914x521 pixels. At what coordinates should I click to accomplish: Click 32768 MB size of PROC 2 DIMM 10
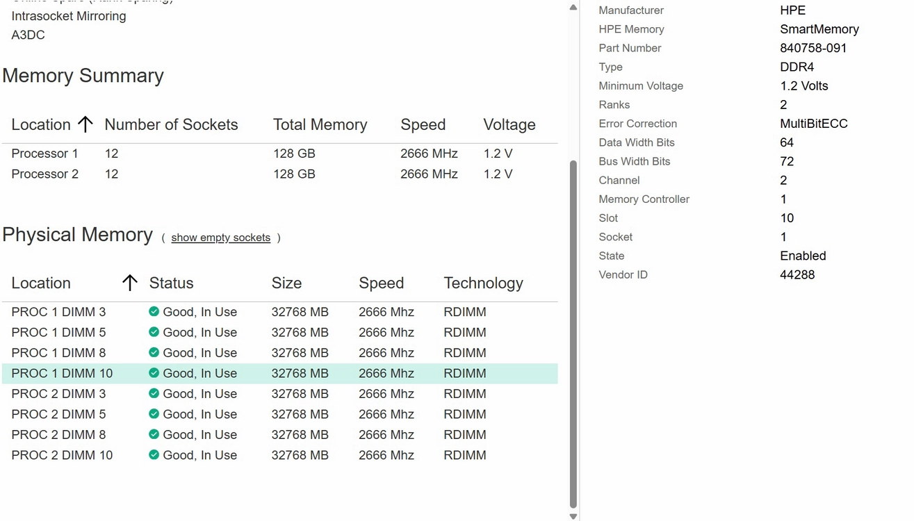[300, 455]
